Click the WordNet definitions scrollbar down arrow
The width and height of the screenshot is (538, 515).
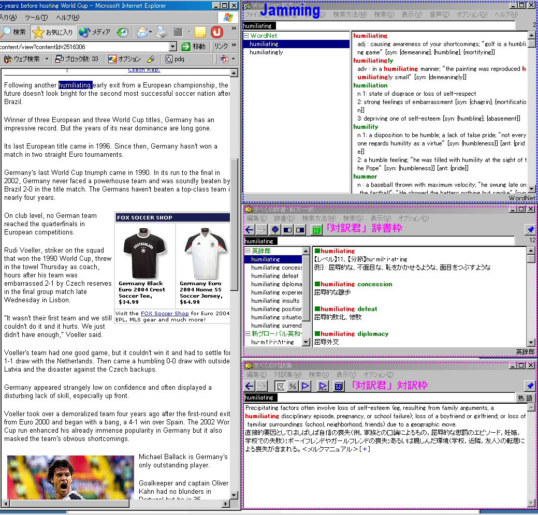pyautogui.click(x=531, y=189)
